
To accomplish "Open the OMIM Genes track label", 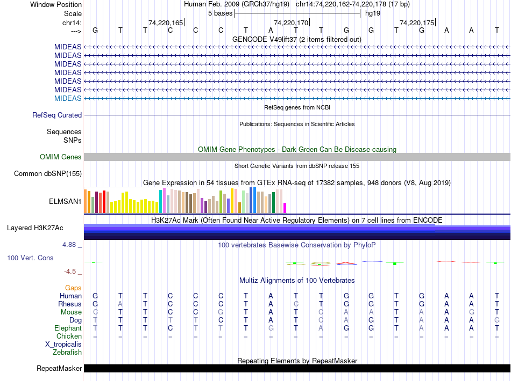I will point(61,157).
